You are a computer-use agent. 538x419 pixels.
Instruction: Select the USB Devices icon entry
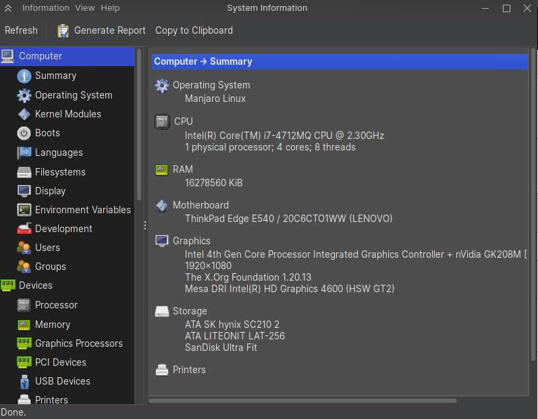coord(24,381)
